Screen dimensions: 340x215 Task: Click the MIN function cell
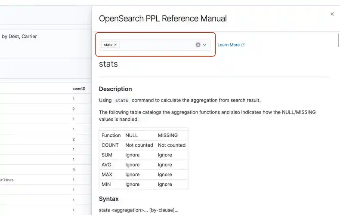(x=106, y=184)
